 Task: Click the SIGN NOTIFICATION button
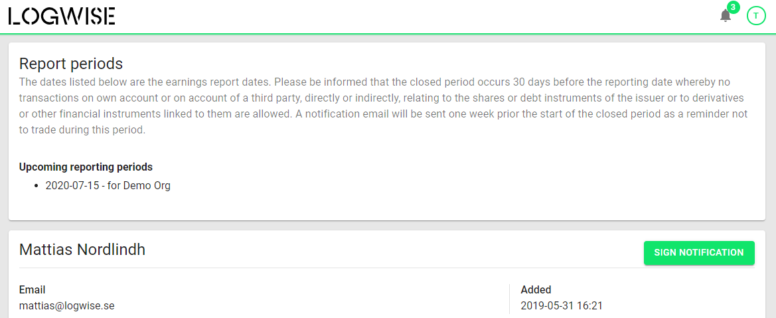coord(699,253)
